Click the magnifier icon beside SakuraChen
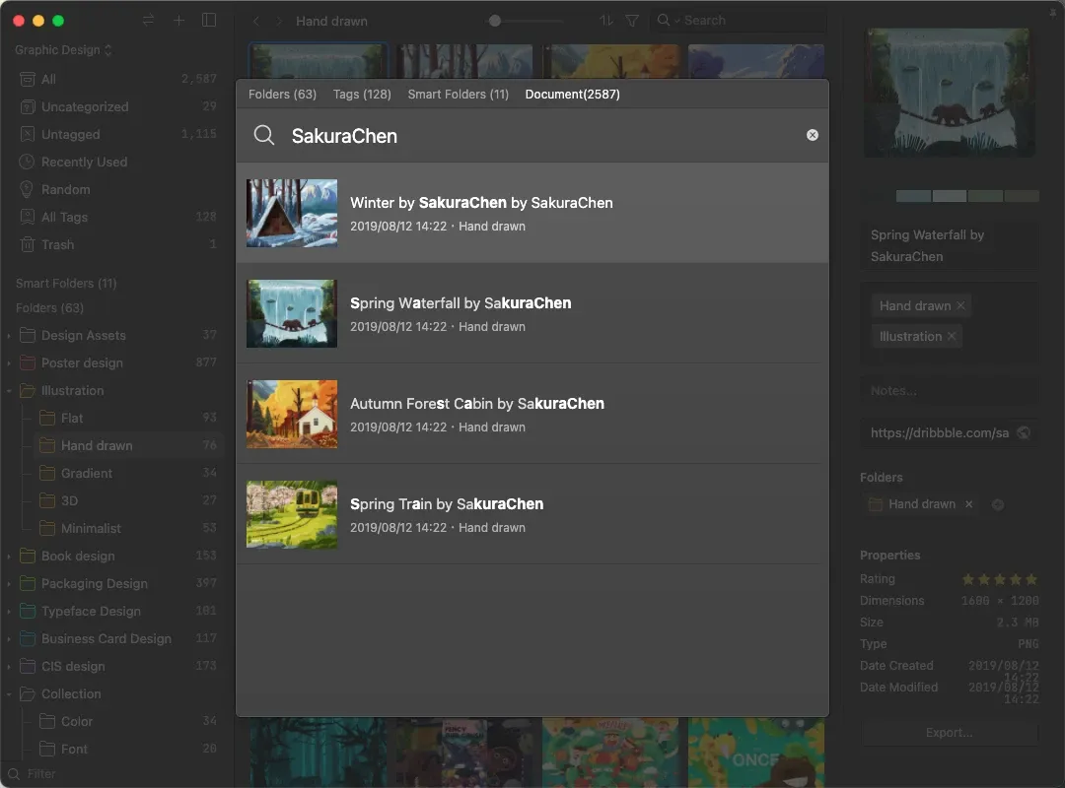The image size is (1065, 788). pyautogui.click(x=264, y=135)
